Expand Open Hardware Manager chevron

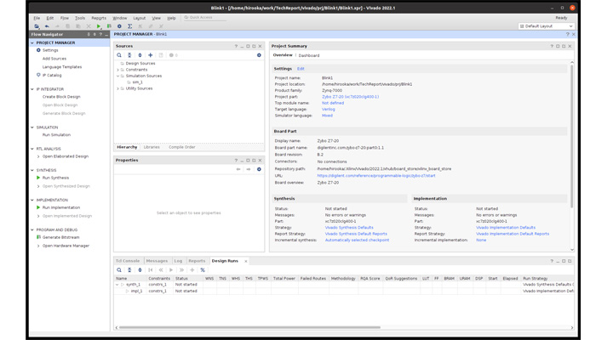38,246
